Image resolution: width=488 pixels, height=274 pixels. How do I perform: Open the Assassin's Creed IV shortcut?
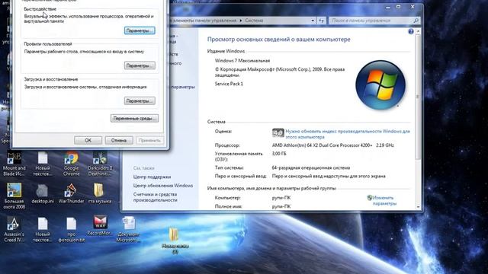point(14,230)
